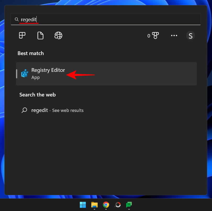
Task: Select the Web search filter icon
Action: (58, 35)
